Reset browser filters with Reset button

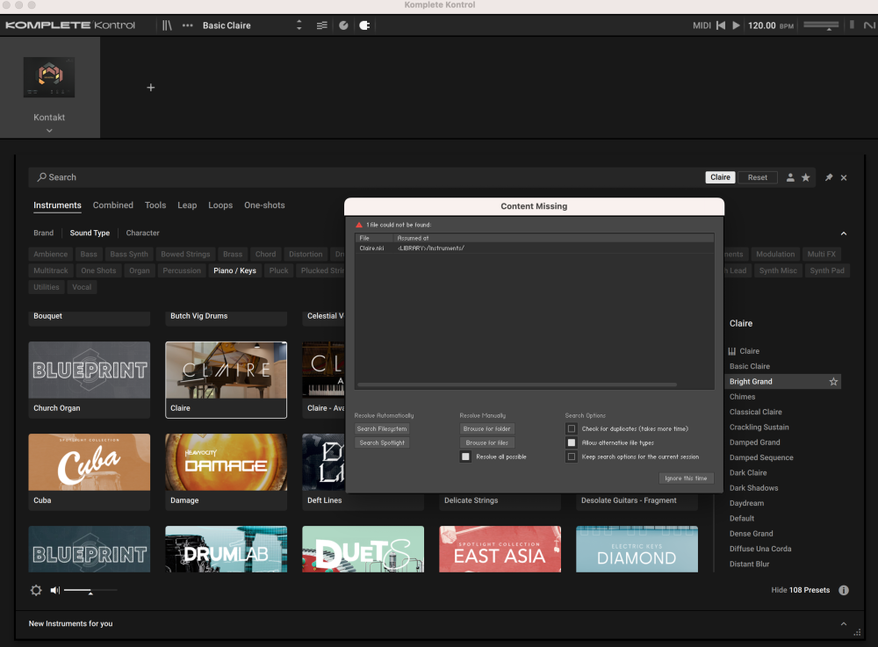[758, 177]
